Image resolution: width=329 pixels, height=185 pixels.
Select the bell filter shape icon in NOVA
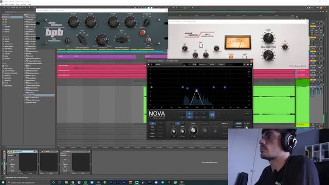[x=178, y=123]
